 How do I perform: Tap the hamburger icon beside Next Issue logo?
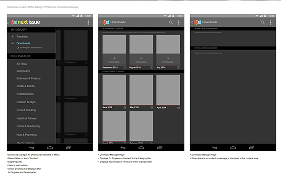pos(8,22)
